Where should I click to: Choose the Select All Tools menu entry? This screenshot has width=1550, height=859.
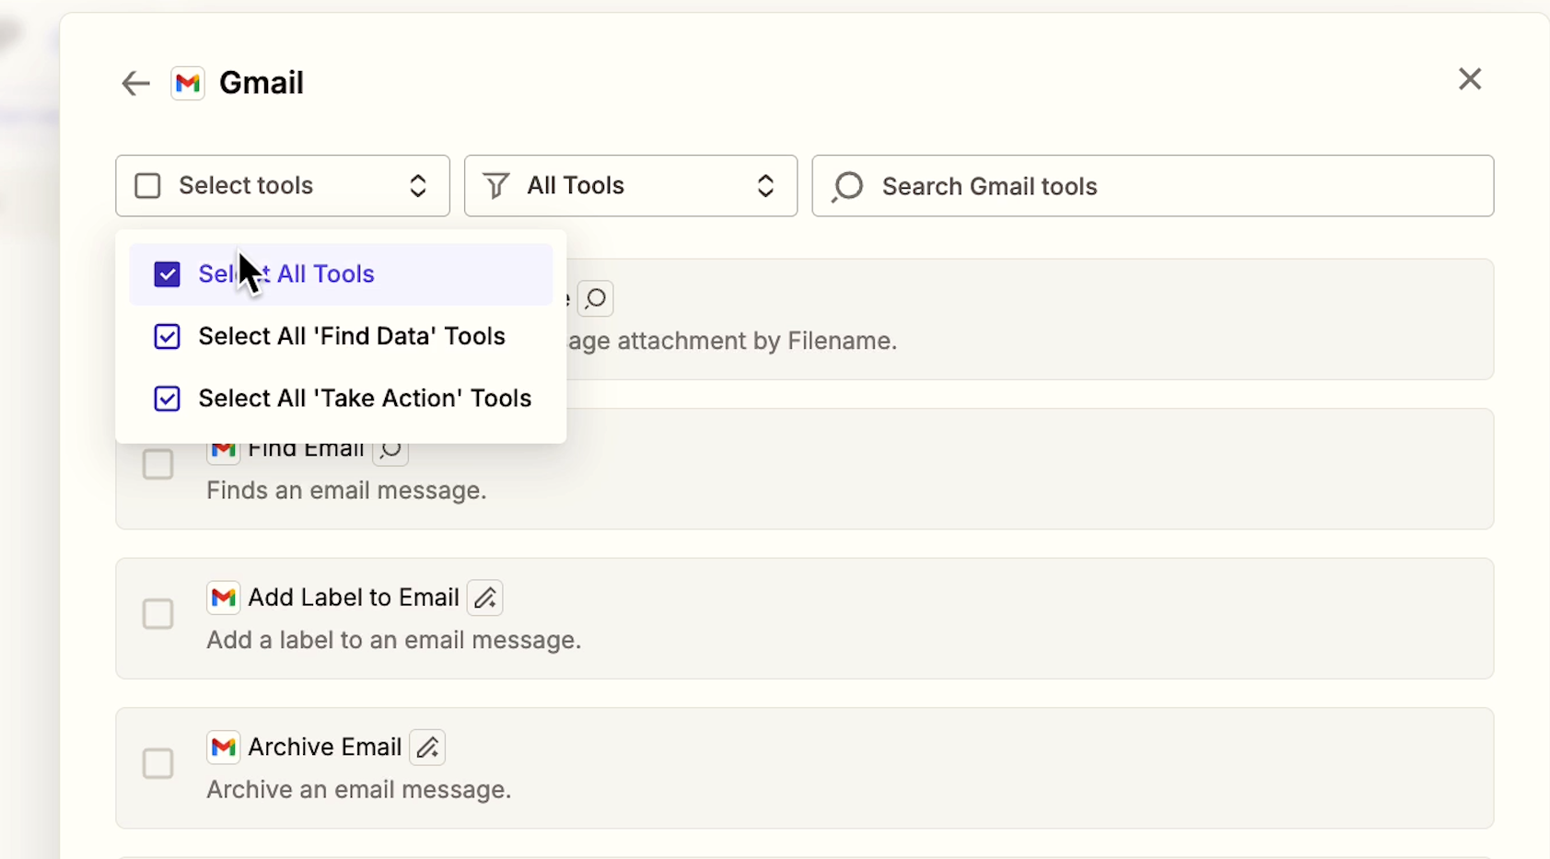[341, 274]
